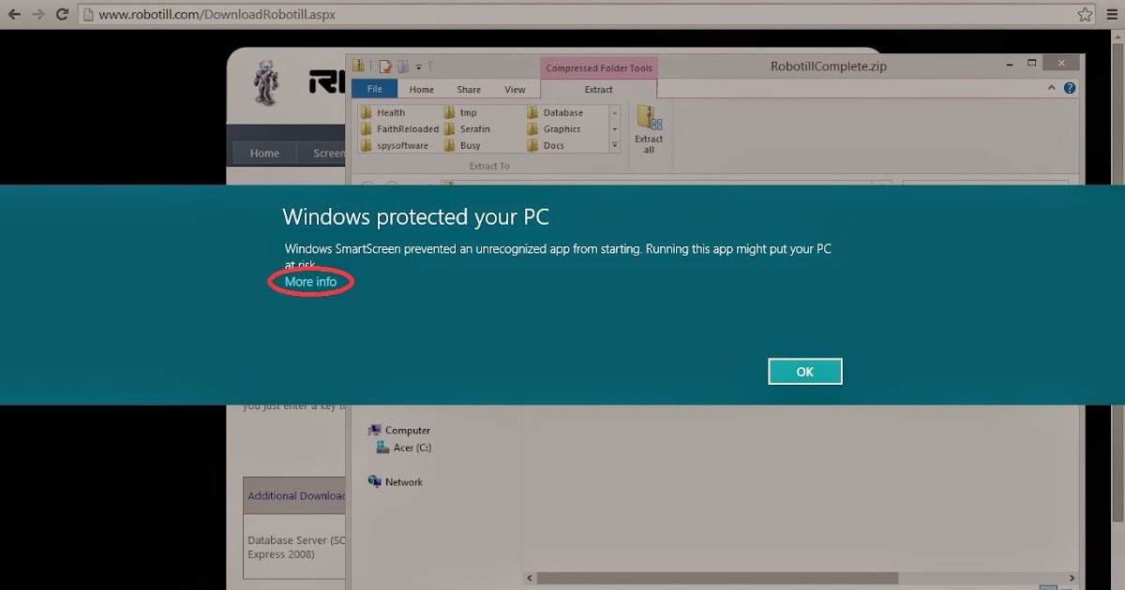Click the browser back arrow

[x=15, y=15]
